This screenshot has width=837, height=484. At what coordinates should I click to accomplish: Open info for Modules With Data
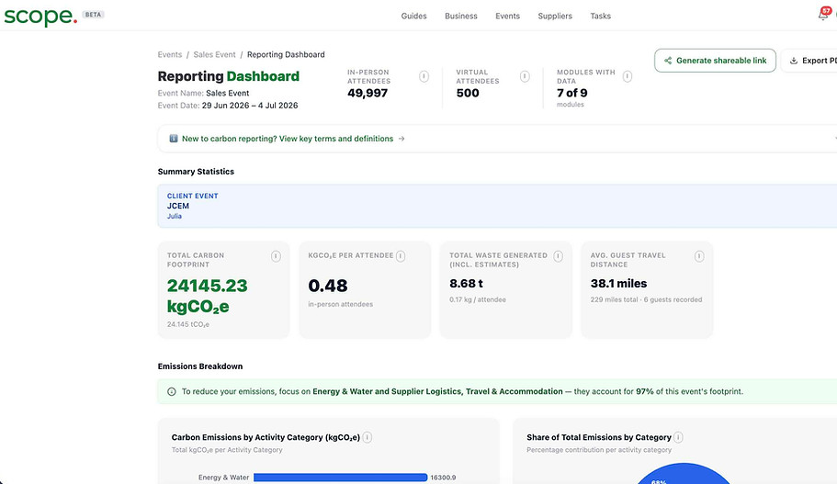(x=628, y=76)
